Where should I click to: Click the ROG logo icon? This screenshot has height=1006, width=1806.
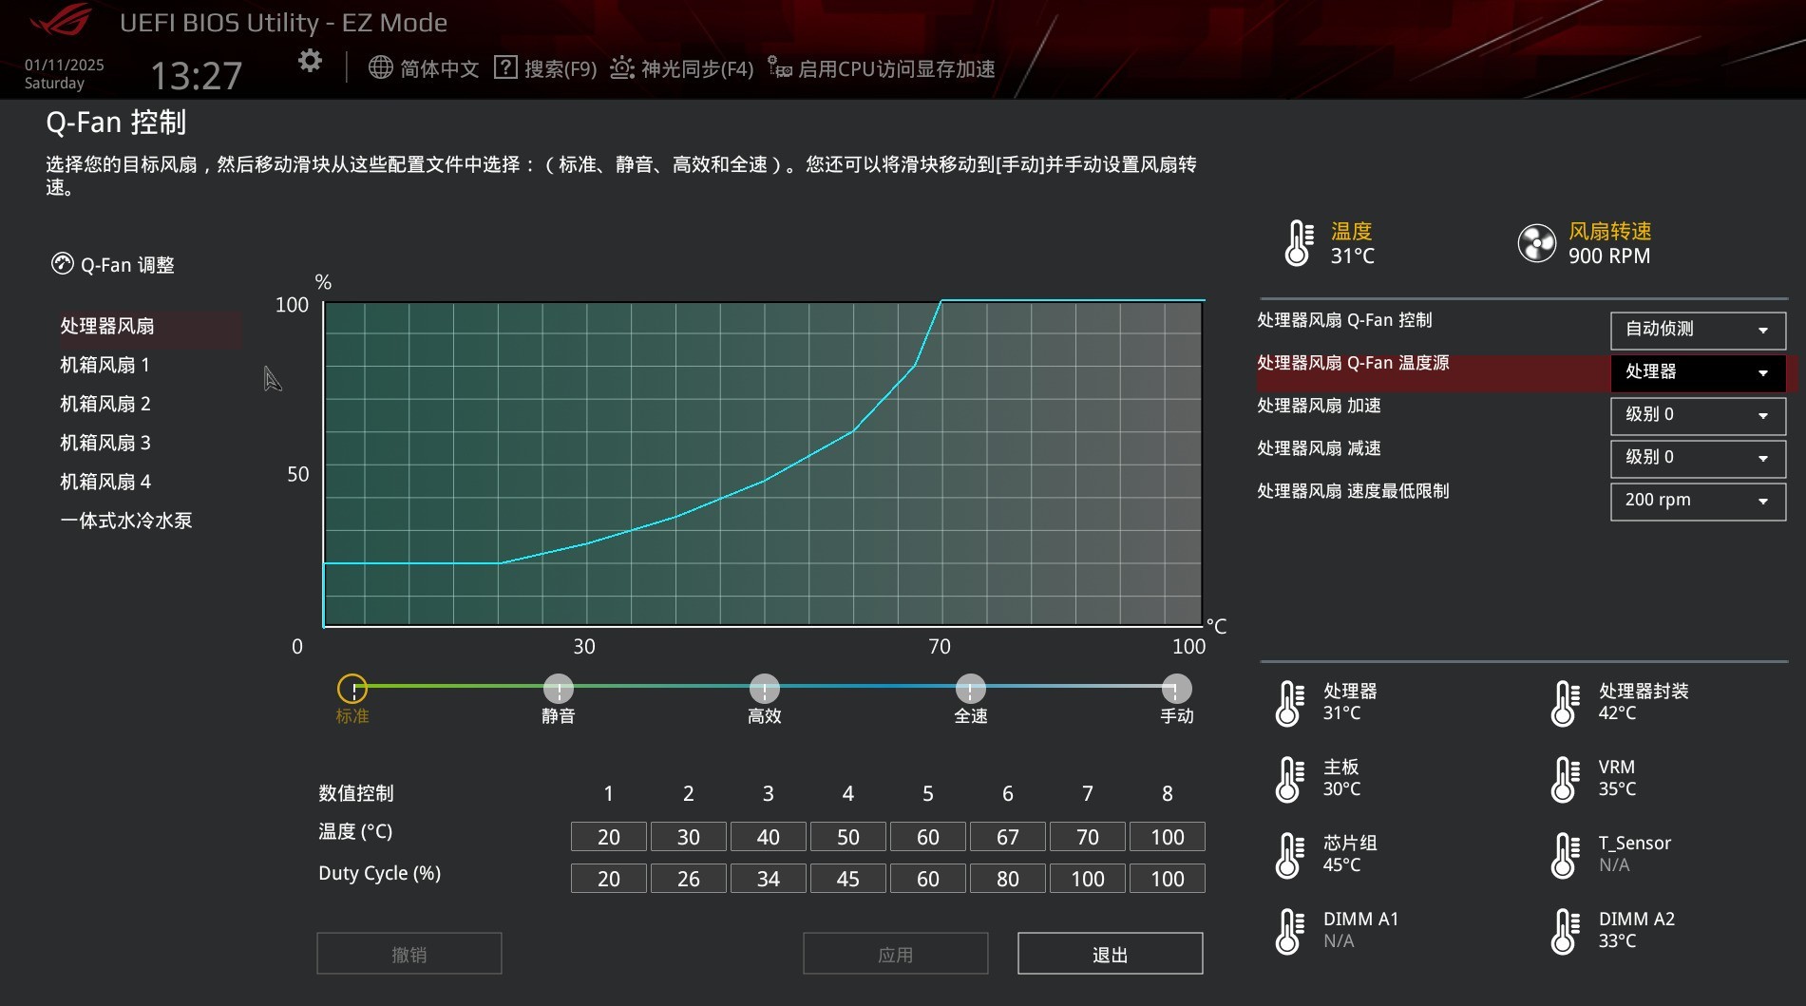pyautogui.click(x=61, y=20)
